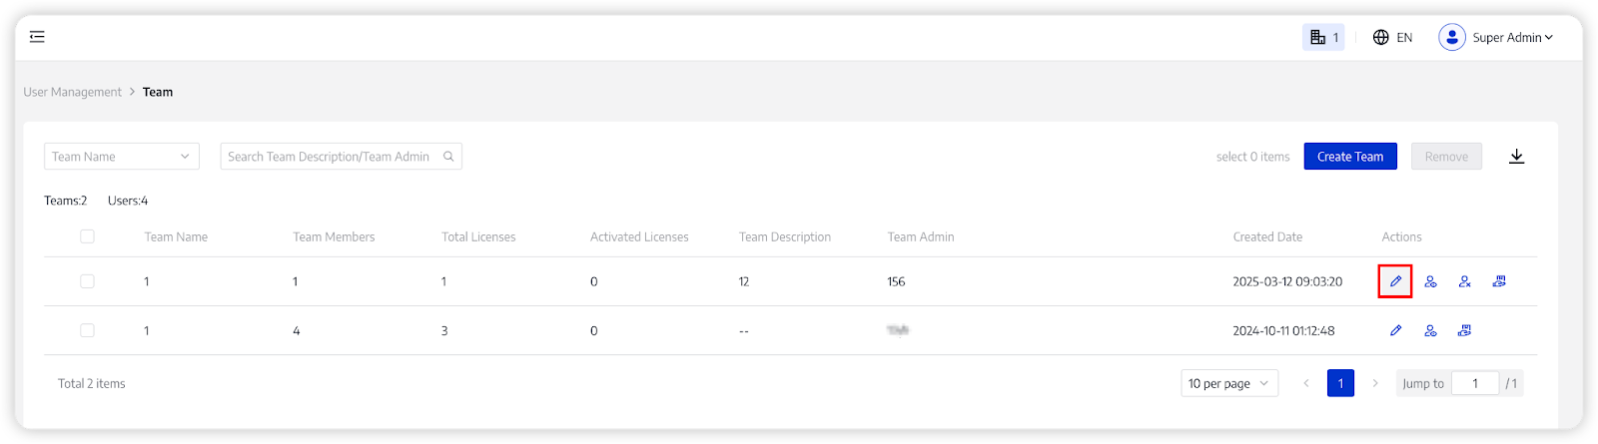The height and width of the screenshot is (444, 1598).
Task: Open the 10 per page dropdown
Action: pos(1228,383)
